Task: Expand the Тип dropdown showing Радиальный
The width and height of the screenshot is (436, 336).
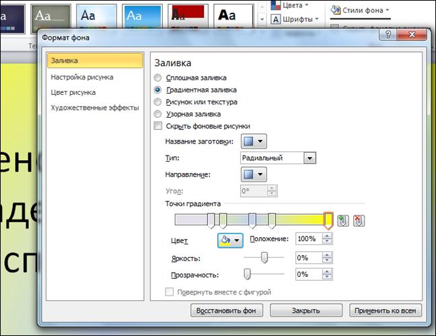Action: [x=310, y=158]
